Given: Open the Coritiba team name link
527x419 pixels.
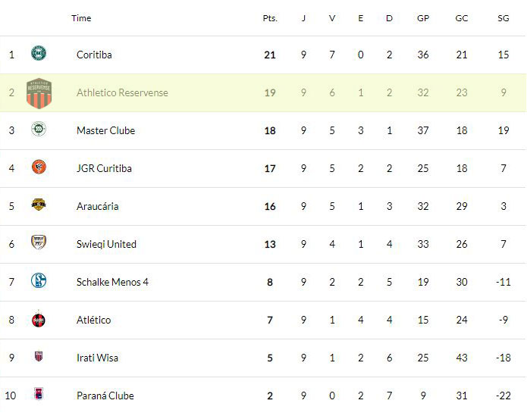Looking at the screenshot, I should coord(94,55).
